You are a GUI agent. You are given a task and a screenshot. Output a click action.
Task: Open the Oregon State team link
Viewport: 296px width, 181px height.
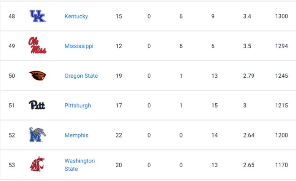[81, 75]
